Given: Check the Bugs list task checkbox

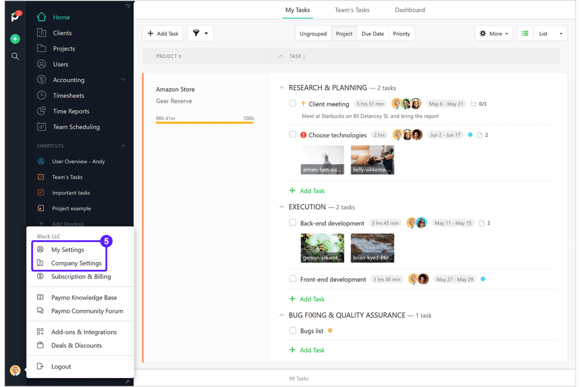Looking at the screenshot, I should coord(293,331).
